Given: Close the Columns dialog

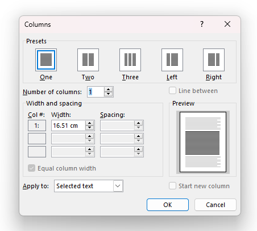Looking at the screenshot, I should point(227,24).
